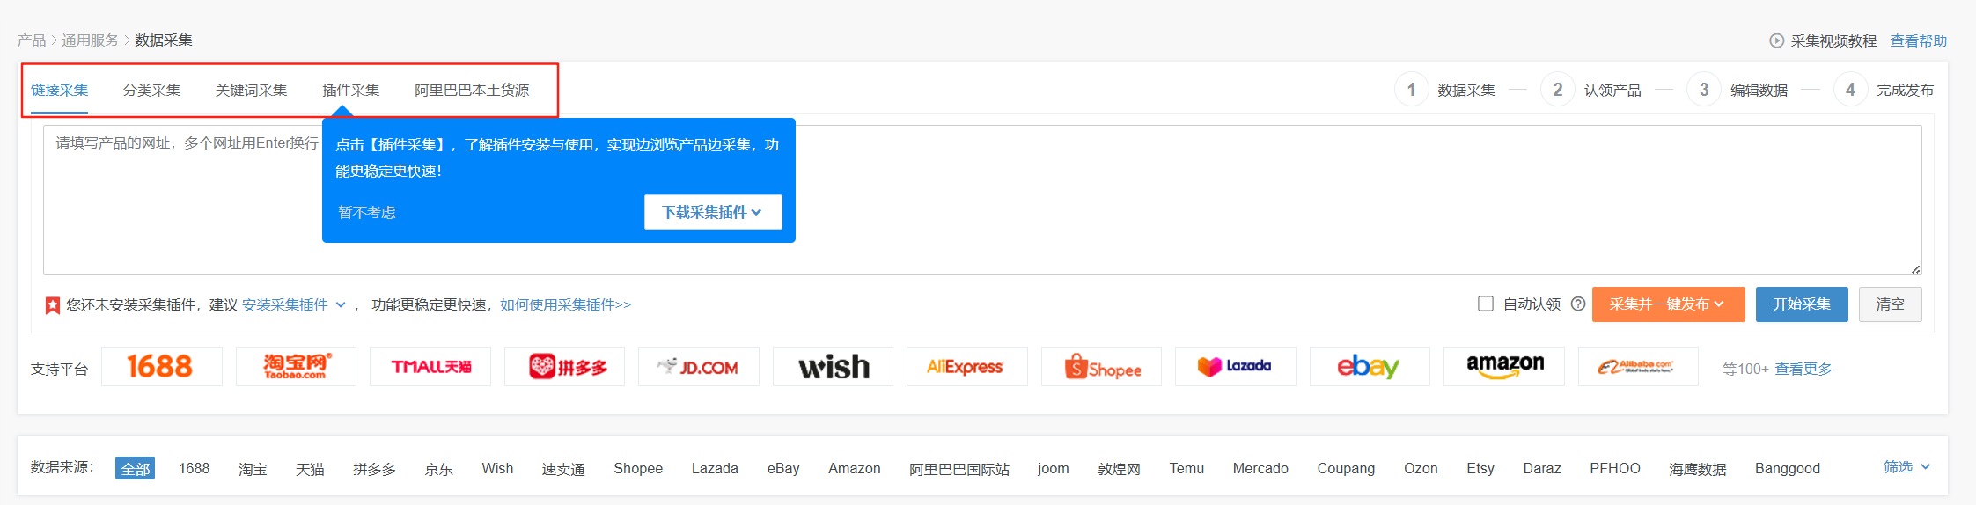Viewport: 1976px width, 505px height.
Task: Click the 产品 breadcrumb
Action: point(32,40)
